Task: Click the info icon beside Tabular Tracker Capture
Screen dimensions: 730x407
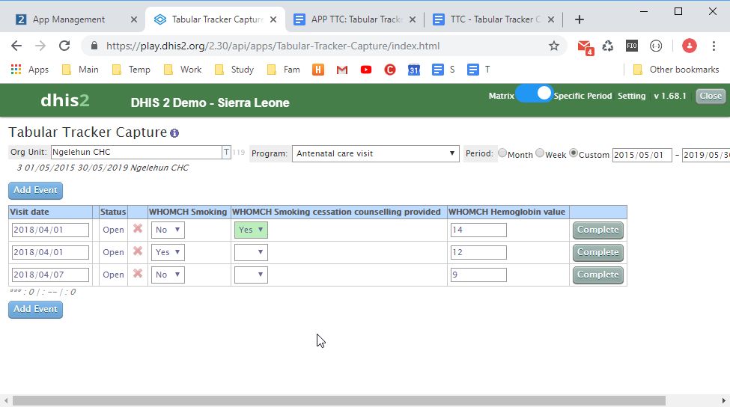Action: click(174, 133)
